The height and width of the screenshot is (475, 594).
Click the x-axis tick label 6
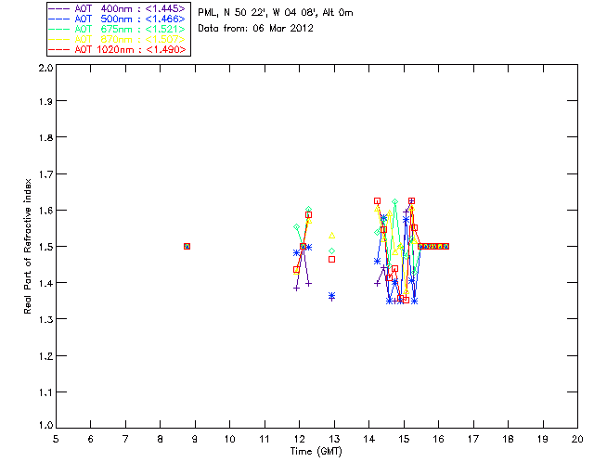[91, 440]
